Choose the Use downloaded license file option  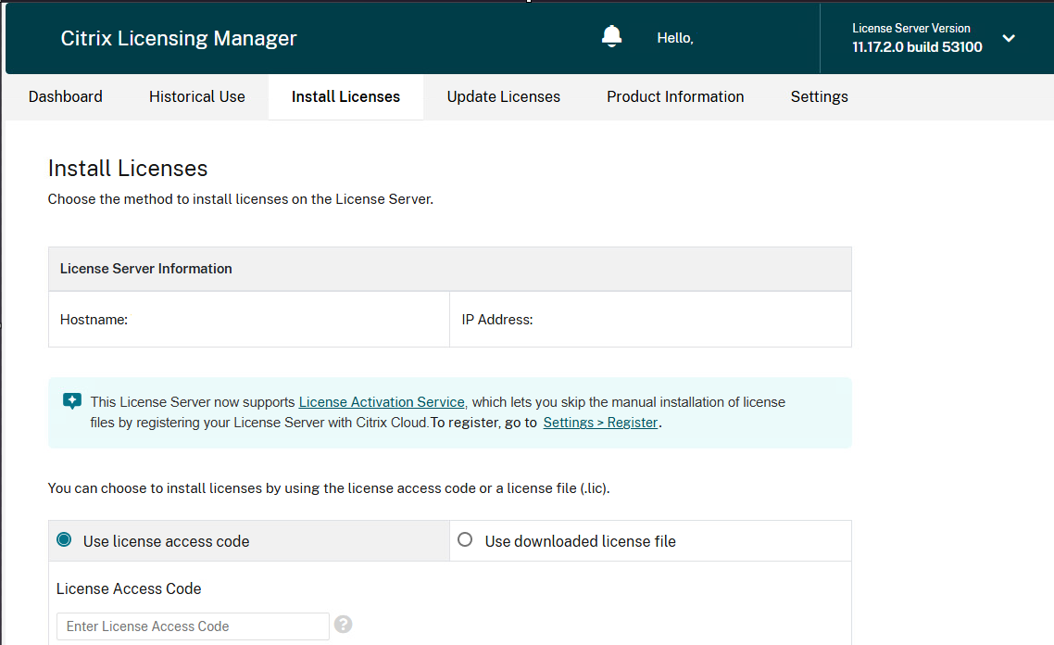click(465, 540)
